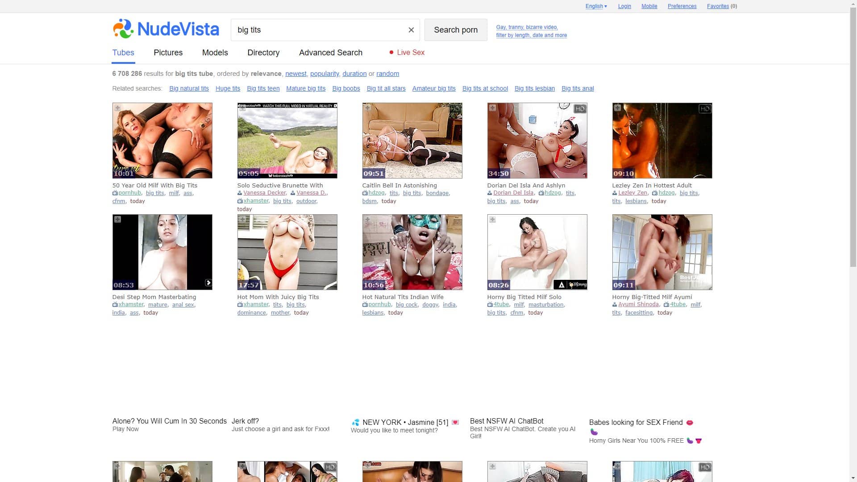Screen dimensions: 857x482
Task: Click the person icon before Vanessa Decker
Action: (x=240, y=193)
